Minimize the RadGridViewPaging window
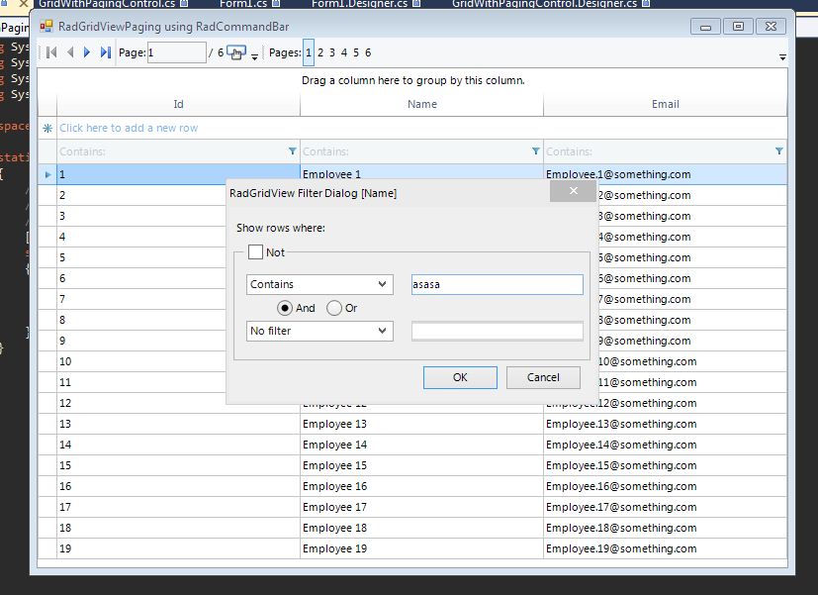This screenshot has height=595, width=818. 705,26
